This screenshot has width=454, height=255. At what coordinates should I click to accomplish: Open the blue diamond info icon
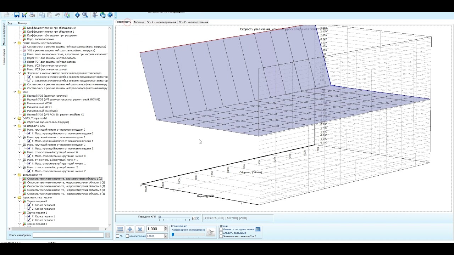(x=77, y=15)
